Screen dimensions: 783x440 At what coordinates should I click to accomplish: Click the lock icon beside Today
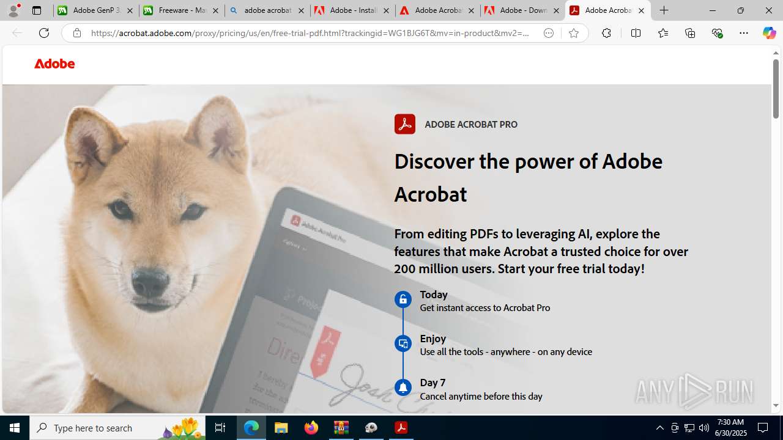[403, 299]
